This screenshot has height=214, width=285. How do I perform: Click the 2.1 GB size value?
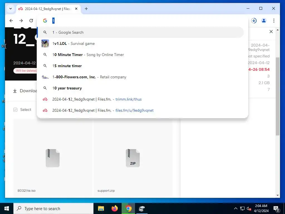coord(264,83)
